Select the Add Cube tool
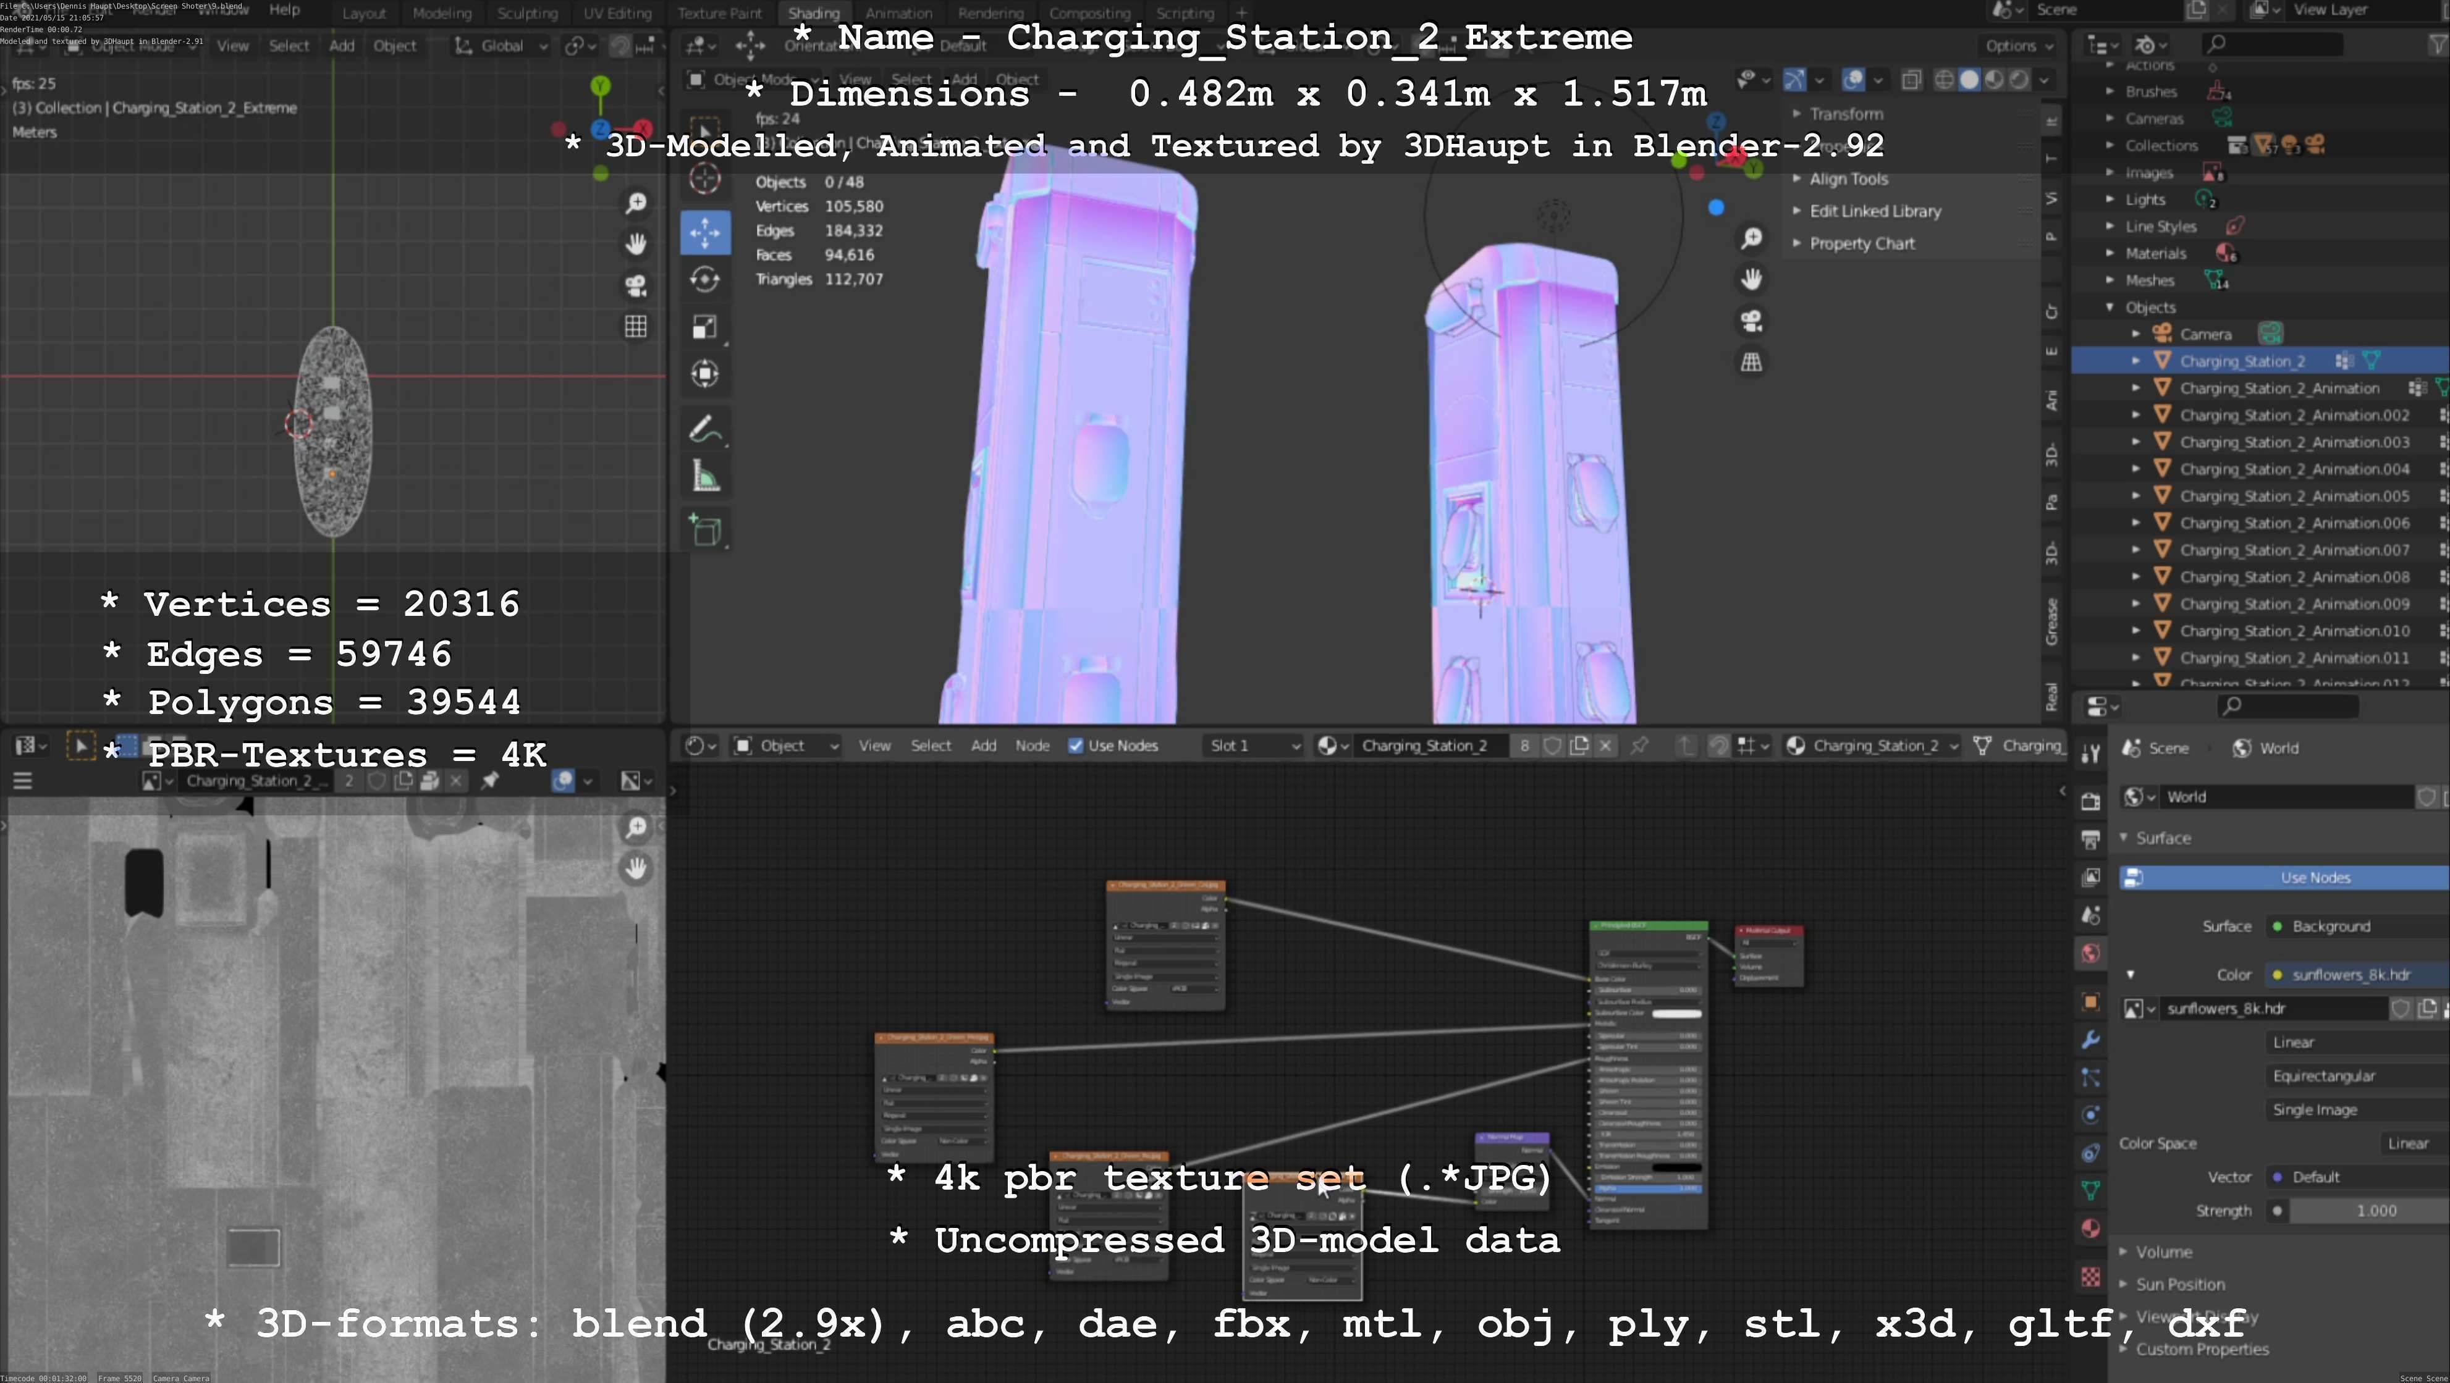 pyautogui.click(x=705, y=531)
